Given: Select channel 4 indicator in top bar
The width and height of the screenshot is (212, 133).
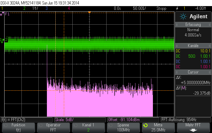Looking at the screenshot, I should tap(69, 8).
